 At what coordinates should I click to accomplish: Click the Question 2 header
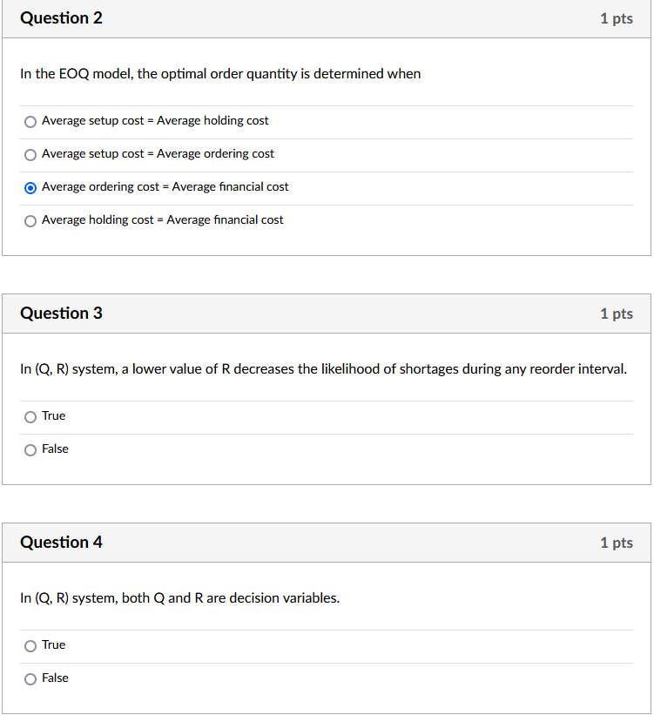61,18
